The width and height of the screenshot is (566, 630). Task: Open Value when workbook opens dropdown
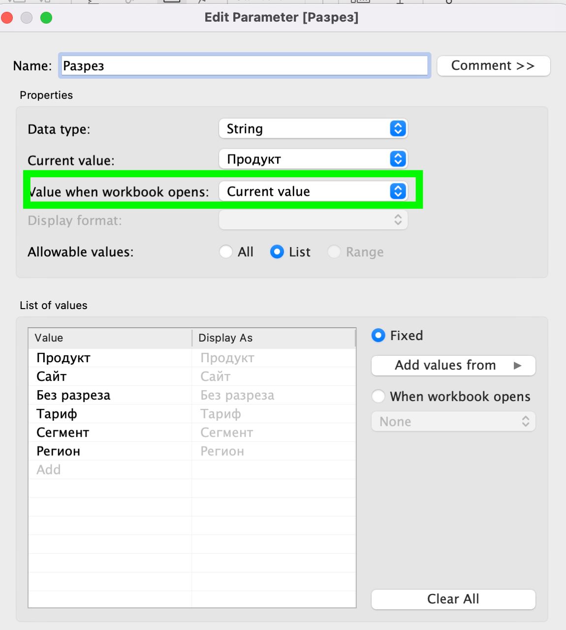(x=313, y=191)
